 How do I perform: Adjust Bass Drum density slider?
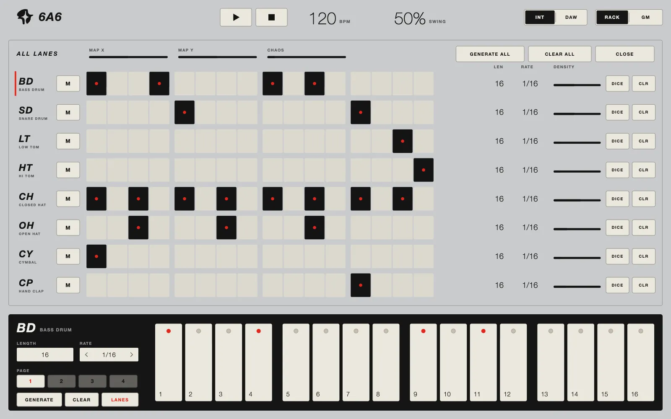[577, 85]
